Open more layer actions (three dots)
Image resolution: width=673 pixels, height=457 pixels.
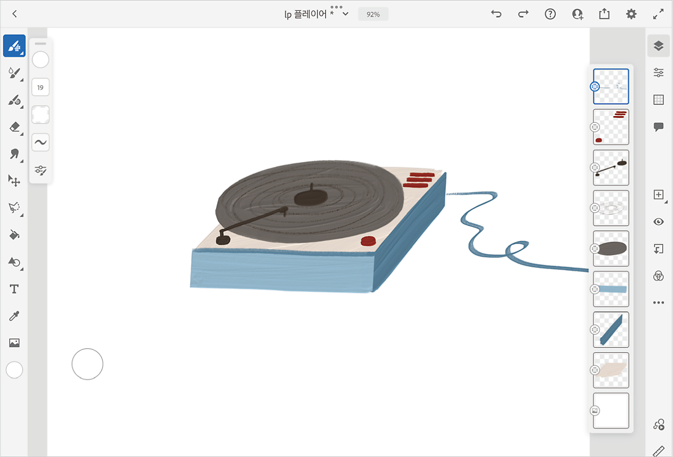coord(659,303)
